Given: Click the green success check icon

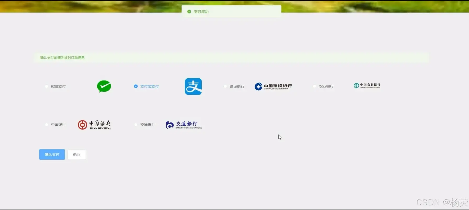Looking at the screenshot, I should [189, 11].
